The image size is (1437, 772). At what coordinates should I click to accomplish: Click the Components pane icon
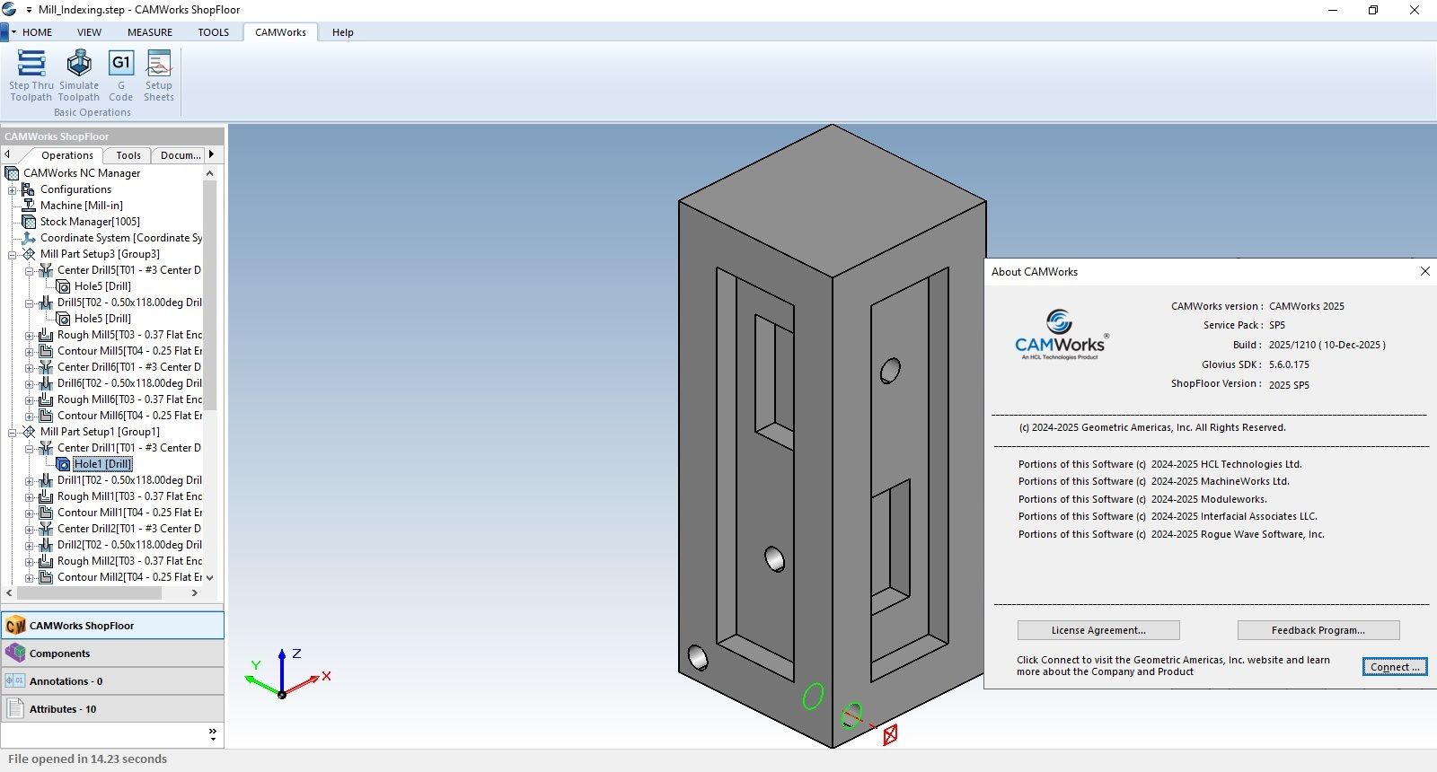coord(15,654)
